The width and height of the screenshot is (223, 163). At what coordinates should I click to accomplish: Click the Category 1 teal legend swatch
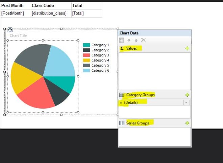coord(86,45)
